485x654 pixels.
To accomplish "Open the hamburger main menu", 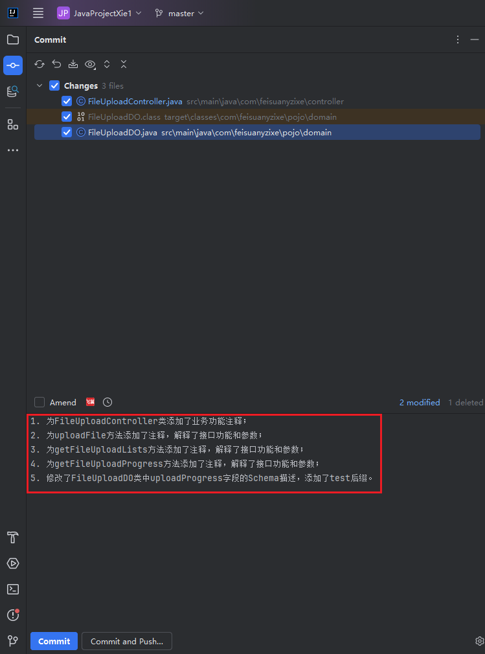I will point(38,13).
